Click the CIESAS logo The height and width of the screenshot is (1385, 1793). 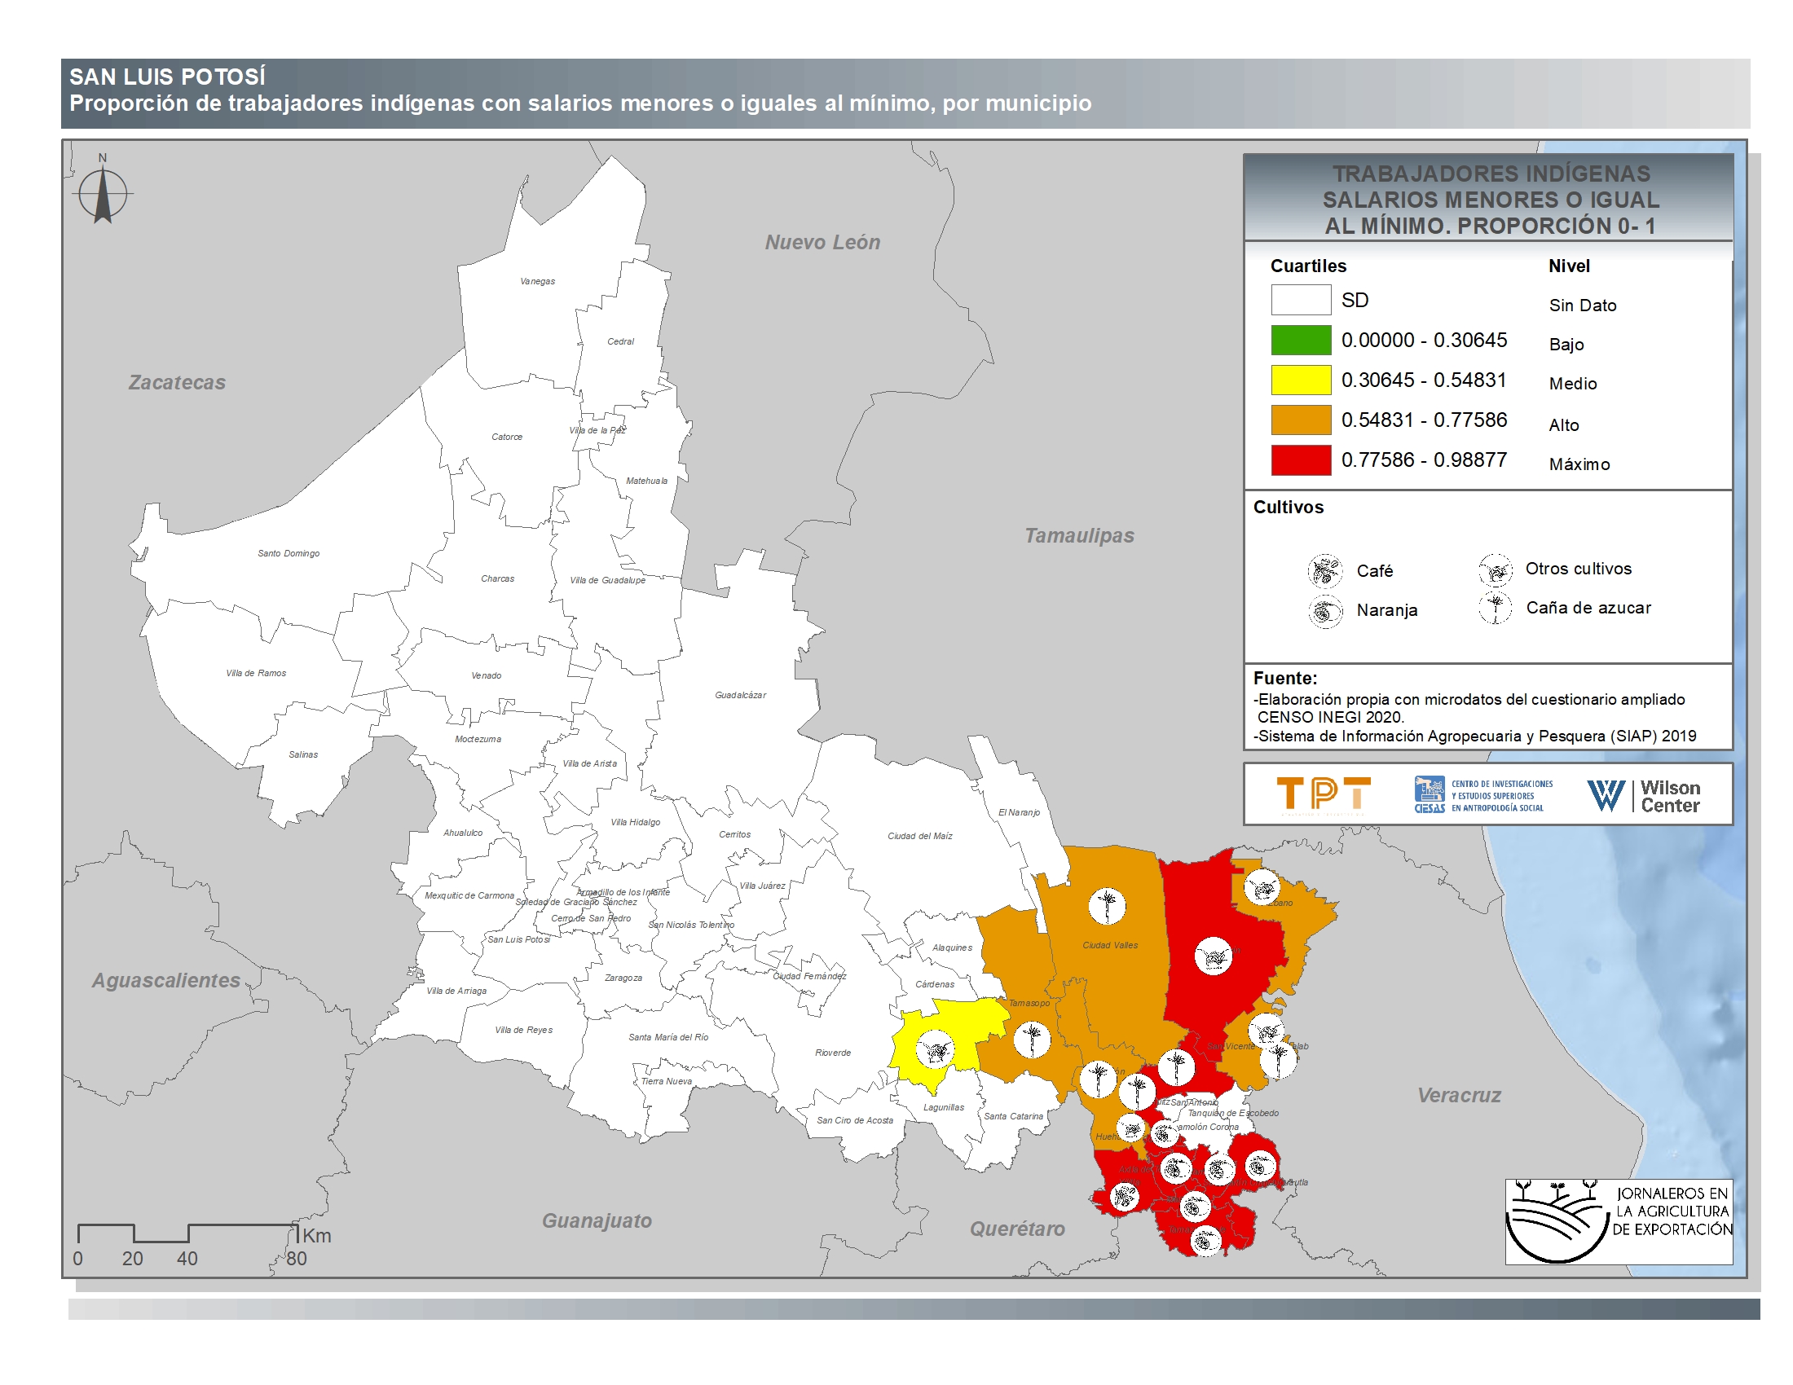[x=1482, y=795]
